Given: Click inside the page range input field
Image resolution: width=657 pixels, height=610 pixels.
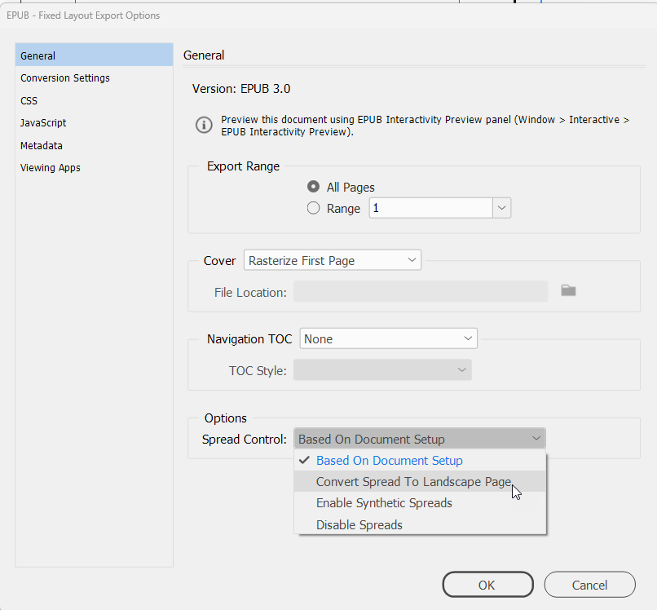Looking at the screenshot, I should pos(430,208).
